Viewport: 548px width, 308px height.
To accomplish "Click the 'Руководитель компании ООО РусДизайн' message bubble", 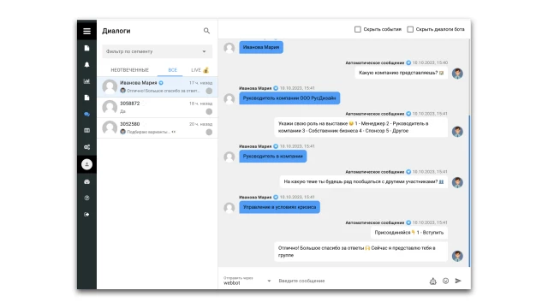I will point(289,98).
